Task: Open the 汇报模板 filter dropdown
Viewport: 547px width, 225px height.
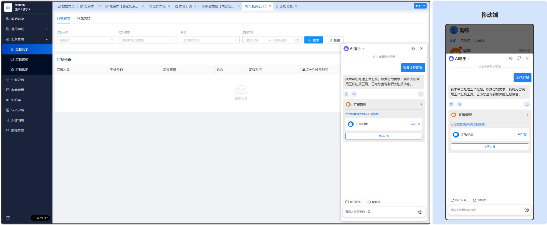Action: [x=148, y=40]
